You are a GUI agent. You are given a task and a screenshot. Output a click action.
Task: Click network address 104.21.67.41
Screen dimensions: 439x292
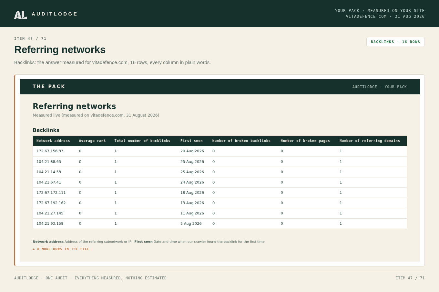[x=49, y=182]
